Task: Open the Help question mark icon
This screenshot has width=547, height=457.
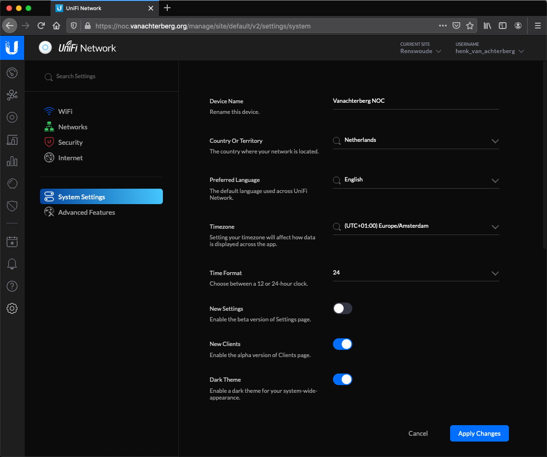Action: [x=12, y=286]
